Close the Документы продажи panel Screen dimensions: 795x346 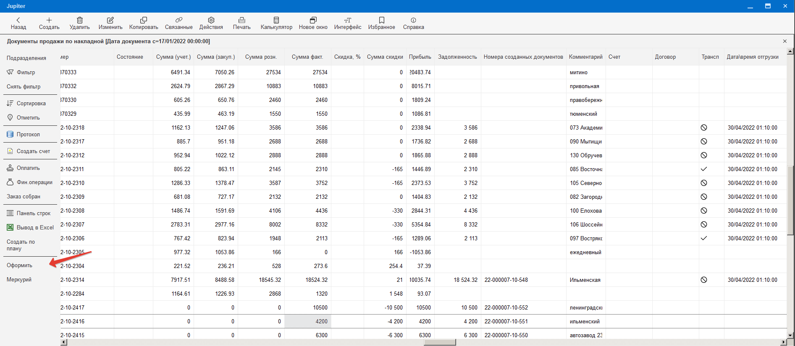click(x=785, y=41)
